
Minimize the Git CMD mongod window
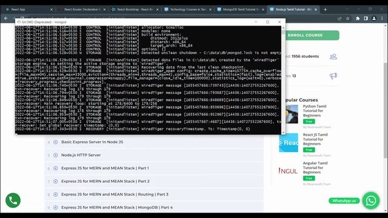(256, 22)
